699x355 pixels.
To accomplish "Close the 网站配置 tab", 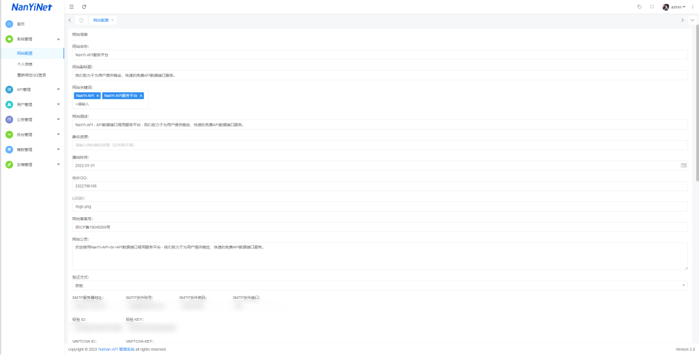I will pos(113,20).
